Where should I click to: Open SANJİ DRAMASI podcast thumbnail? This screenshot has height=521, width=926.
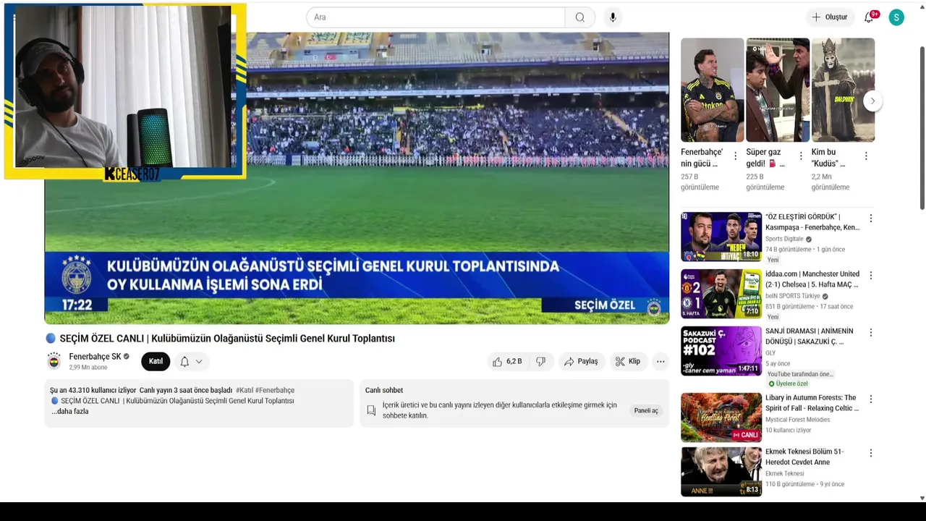(x=721, y=351)
